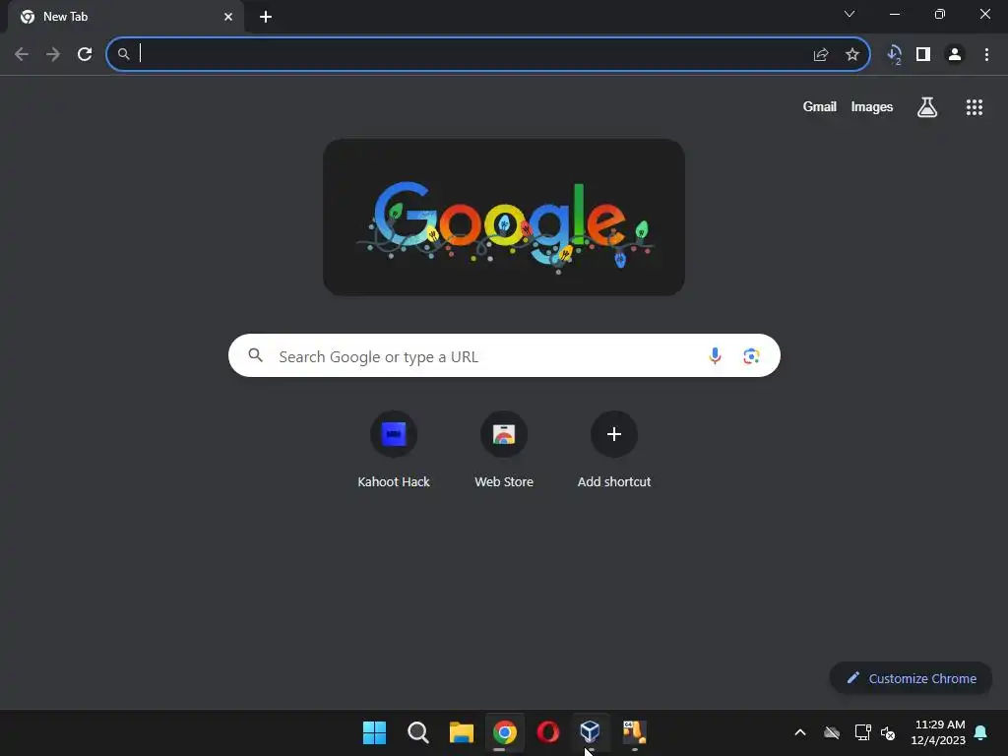Open the Windows Start menu
The width and height of the screenshot is (1008, 756).
[x=374, y=732]
